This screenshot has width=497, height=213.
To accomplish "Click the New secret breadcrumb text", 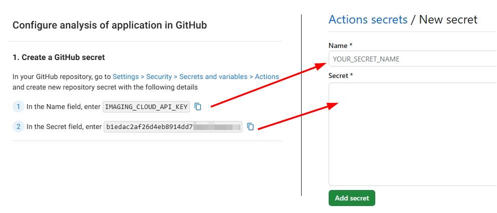I will click(448, 20).
